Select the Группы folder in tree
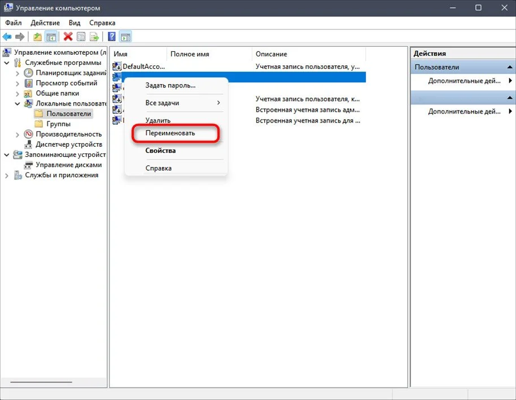The image size is (516, 400). point(58,124)
